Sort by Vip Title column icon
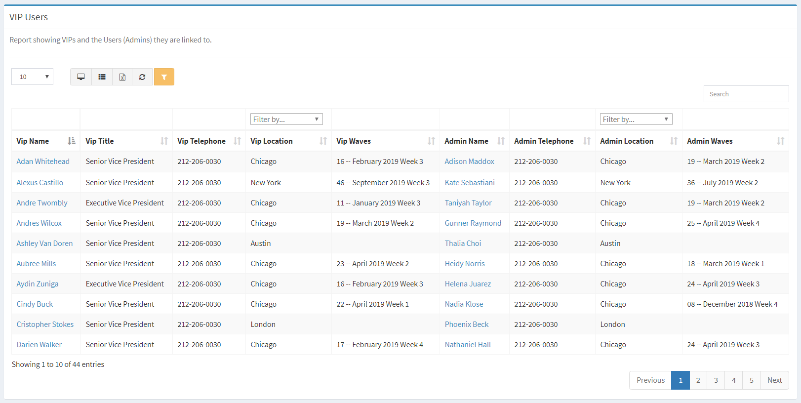Screen dimensions: 801x403 (164, 141)
